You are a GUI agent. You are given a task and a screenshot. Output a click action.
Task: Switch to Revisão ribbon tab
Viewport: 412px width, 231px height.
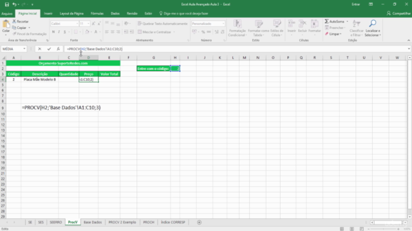click(x=132, y=13)
